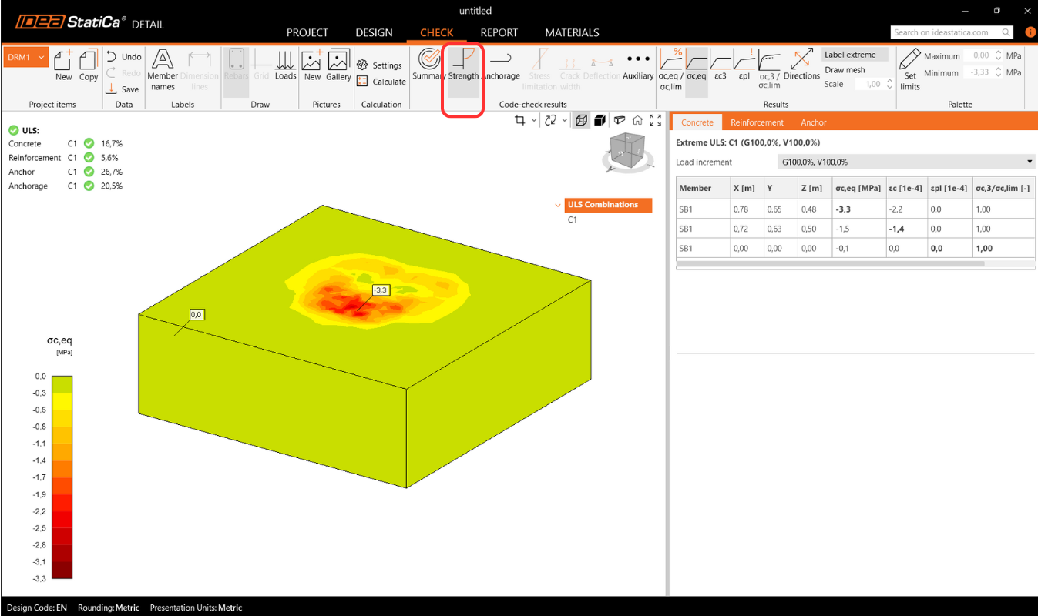Open the Load increment dropdown

pyautogui.click(x=906, y=162)
